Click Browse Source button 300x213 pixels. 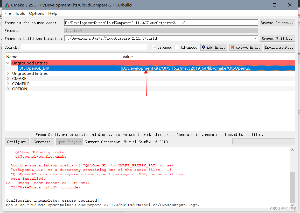[277, 23]
